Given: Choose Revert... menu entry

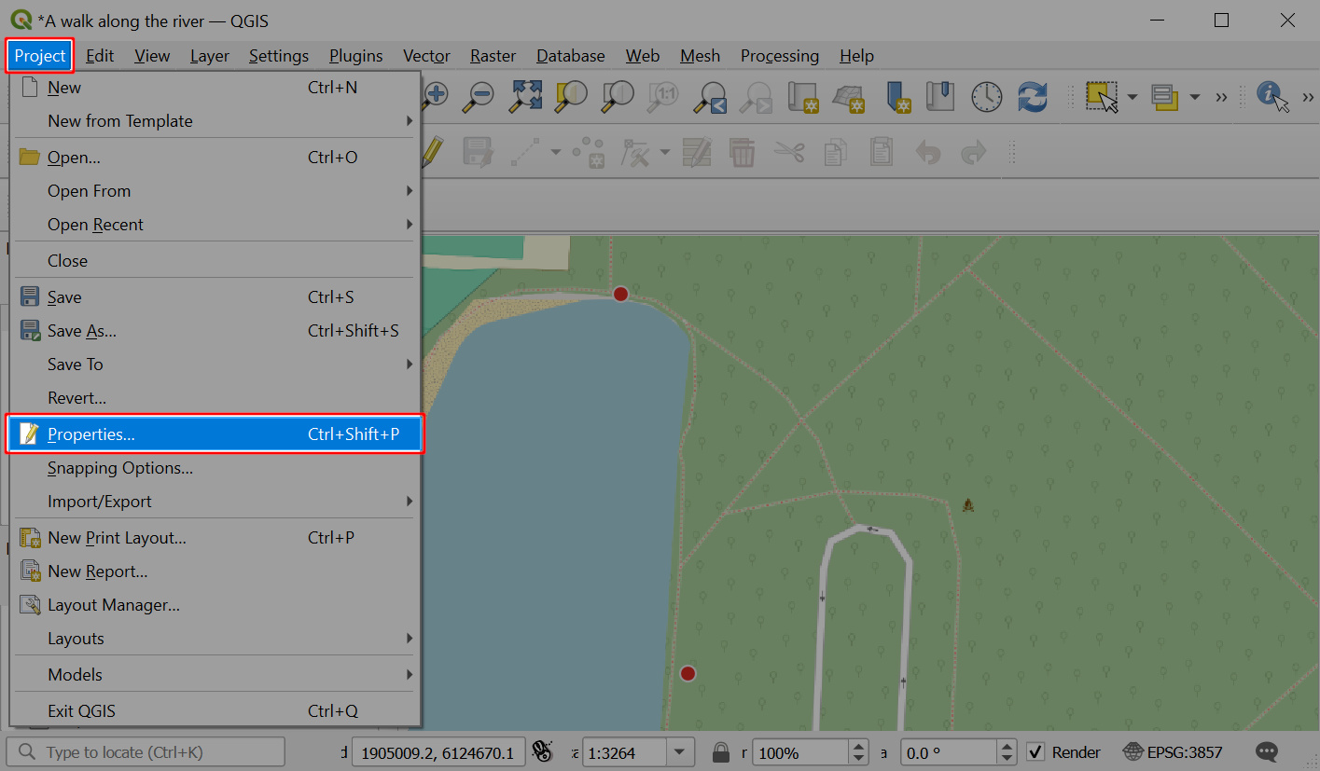Looking at the screenshot, I should tap(215, 398).
